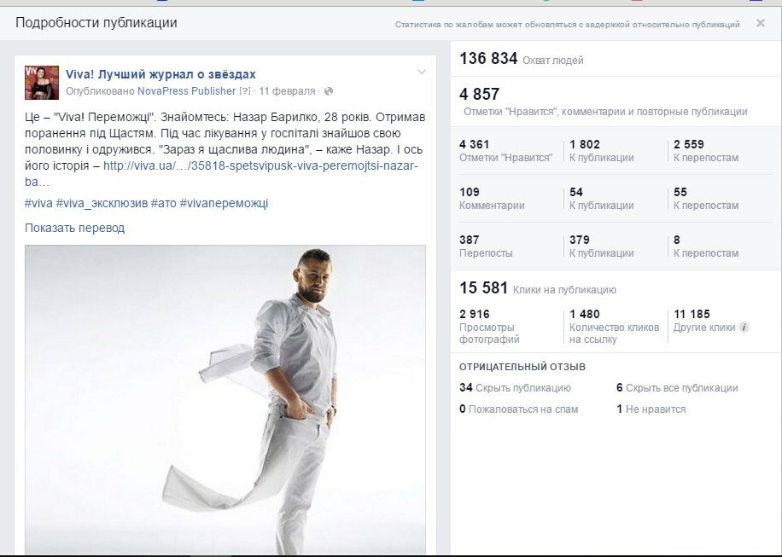Click the [?] help icon next to the publisher
782x557 pixels.
[244, 91]
